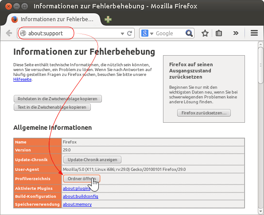Bookmark this page with star icon
This screenshot has width=264, height=215.
pyautogui.click(x=205, y=33)
